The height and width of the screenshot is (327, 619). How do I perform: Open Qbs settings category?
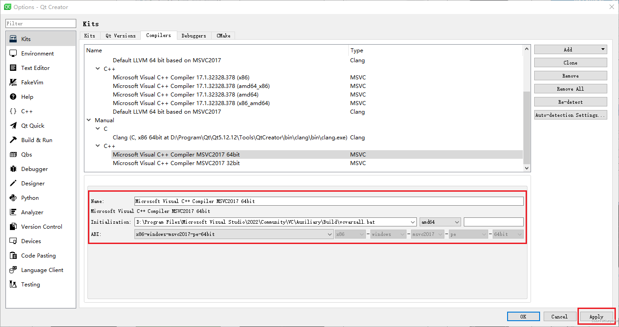click(x=41, y=154)
